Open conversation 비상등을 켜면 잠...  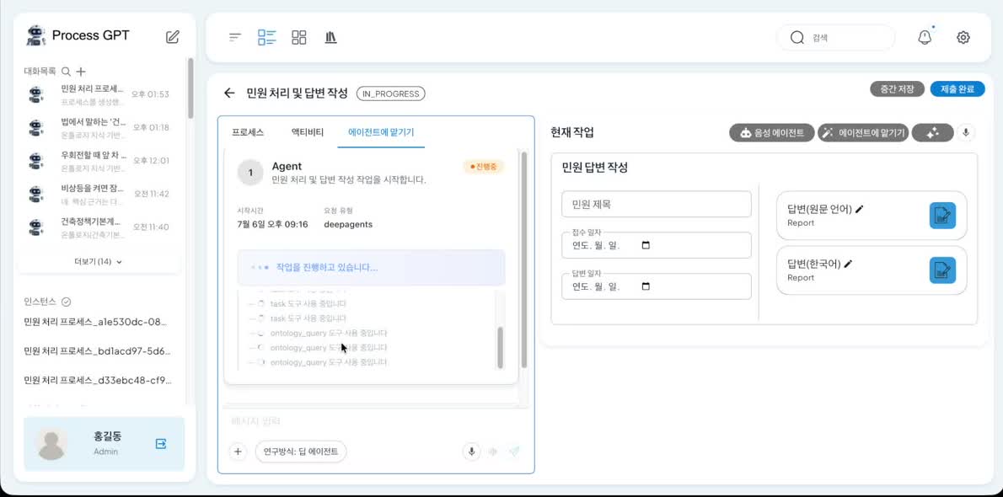tap(99, 194)
